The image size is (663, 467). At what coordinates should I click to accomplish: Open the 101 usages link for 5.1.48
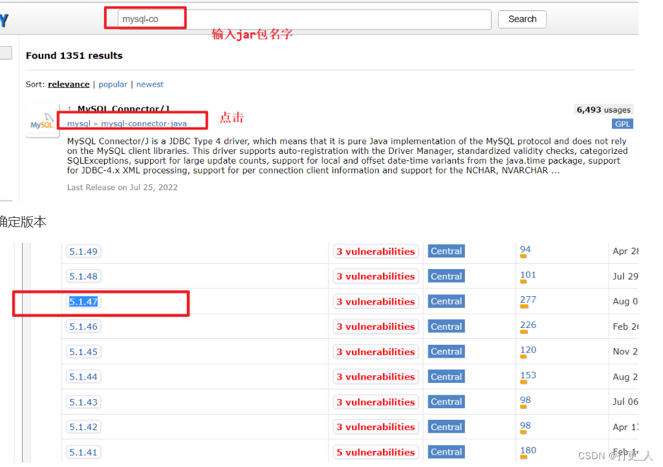click(x=528, y=275)
